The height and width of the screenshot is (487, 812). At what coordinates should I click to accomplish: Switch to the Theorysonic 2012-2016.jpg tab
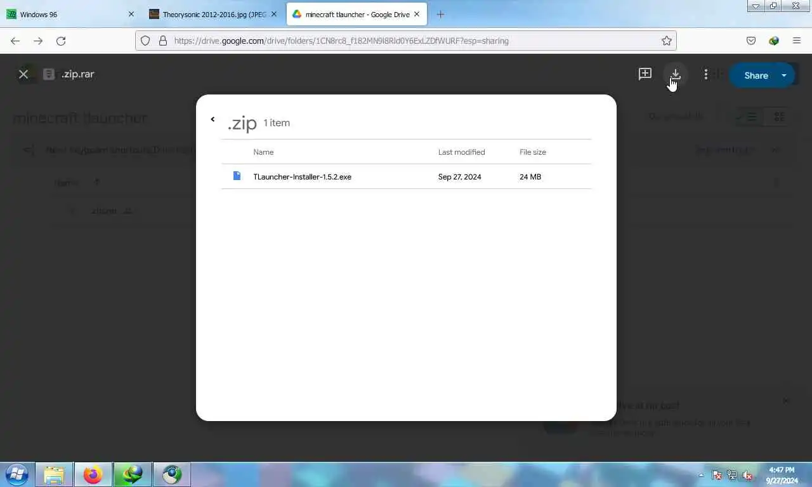click(x=213, y=14)
